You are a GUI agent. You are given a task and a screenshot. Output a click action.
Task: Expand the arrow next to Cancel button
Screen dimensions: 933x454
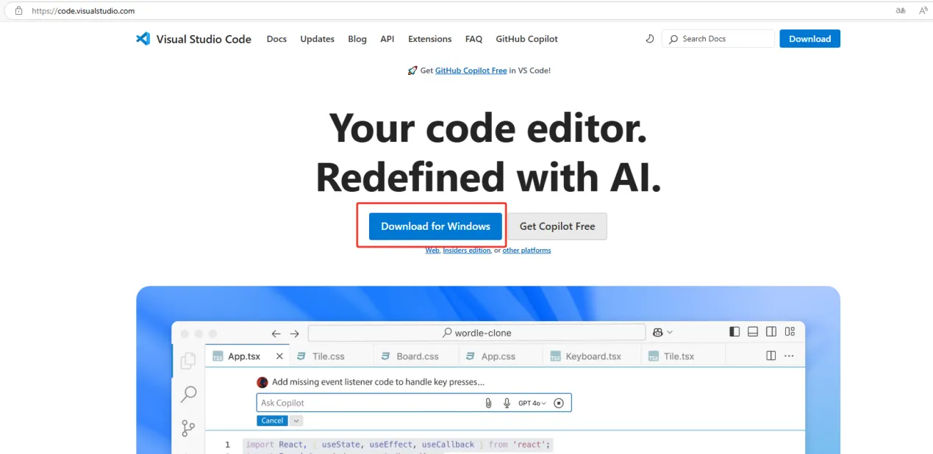[296, 421]
